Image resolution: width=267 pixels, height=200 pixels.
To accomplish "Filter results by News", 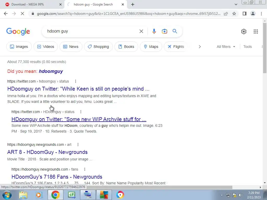I will (71, 47).
